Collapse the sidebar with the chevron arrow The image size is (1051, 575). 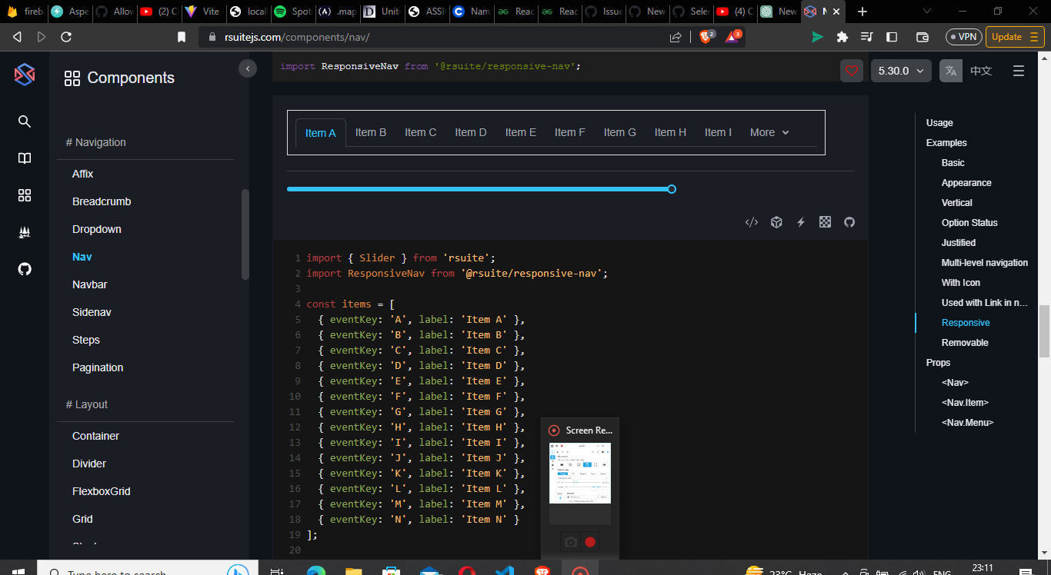click(248, 68)
